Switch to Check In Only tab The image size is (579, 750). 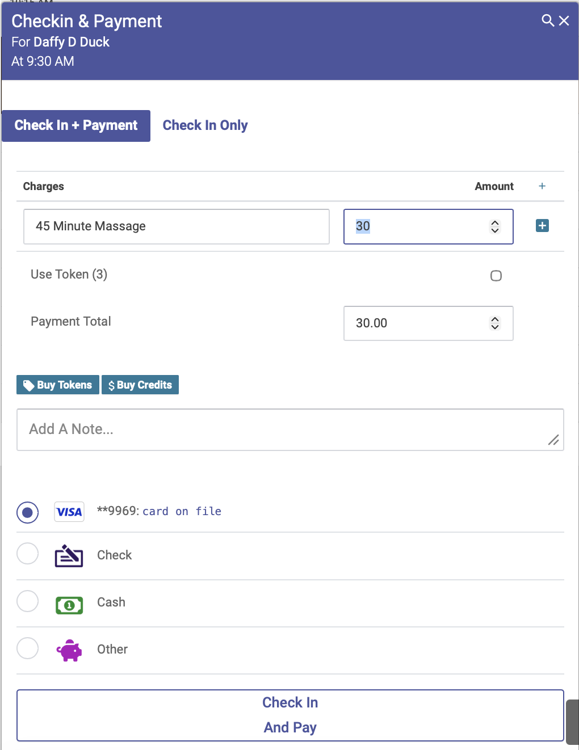[x=205, y=125]
